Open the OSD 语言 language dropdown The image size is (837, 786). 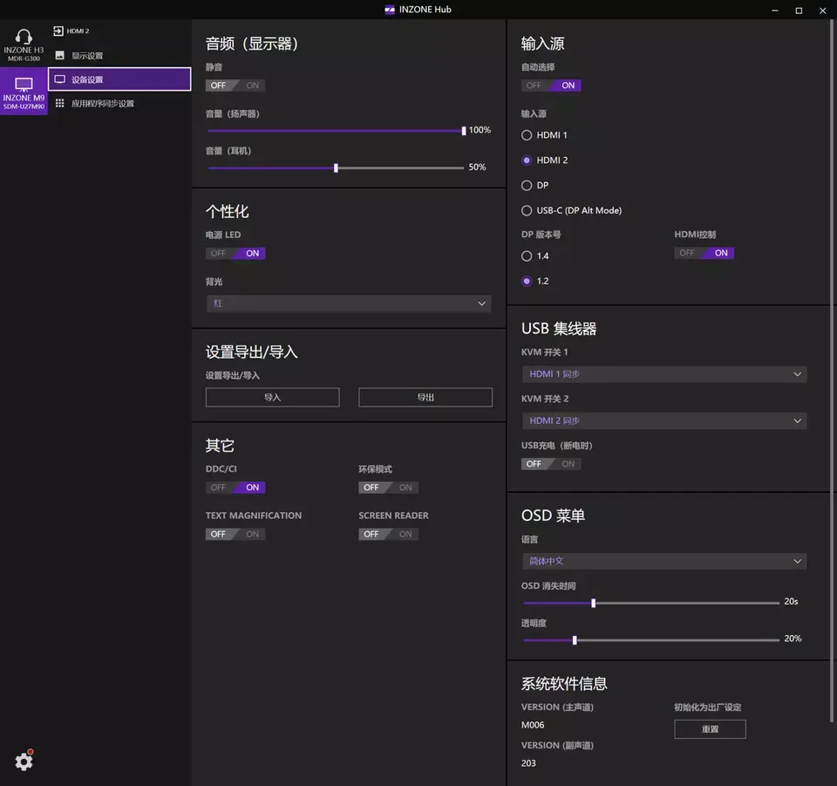pyautogui.click(x=664, y=561)
